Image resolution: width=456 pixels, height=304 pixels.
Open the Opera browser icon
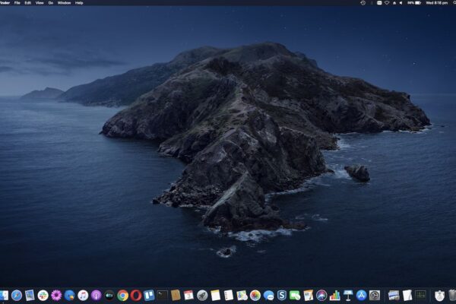pyautogui.click(x=136, y=296)
